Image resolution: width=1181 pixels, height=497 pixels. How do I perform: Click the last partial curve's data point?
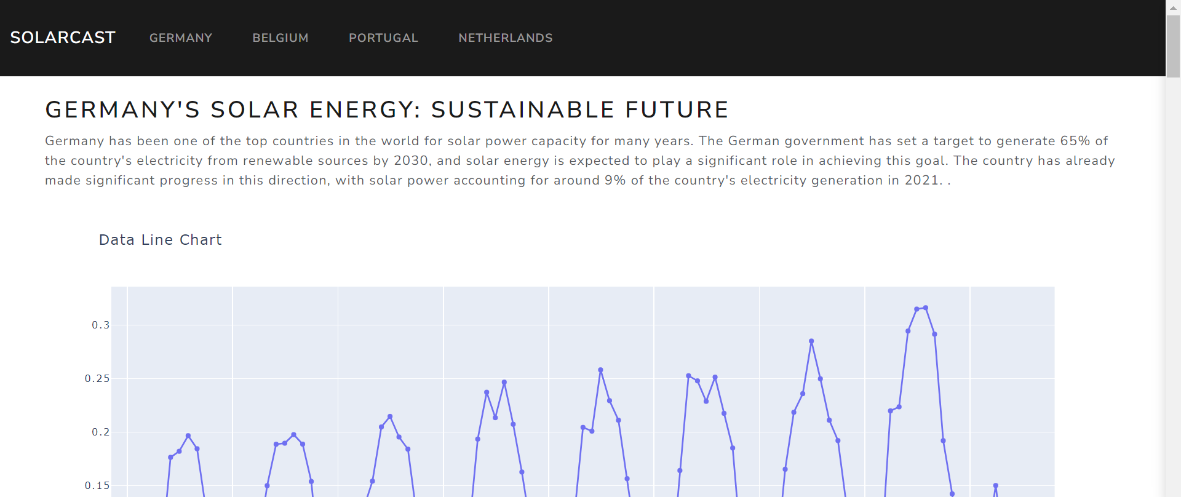coord(995,485)
